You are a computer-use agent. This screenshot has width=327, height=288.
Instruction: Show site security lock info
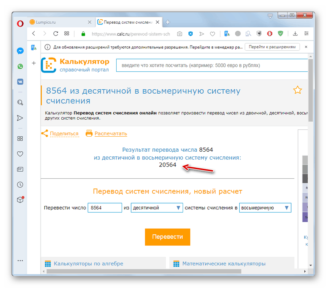(83, 34)
